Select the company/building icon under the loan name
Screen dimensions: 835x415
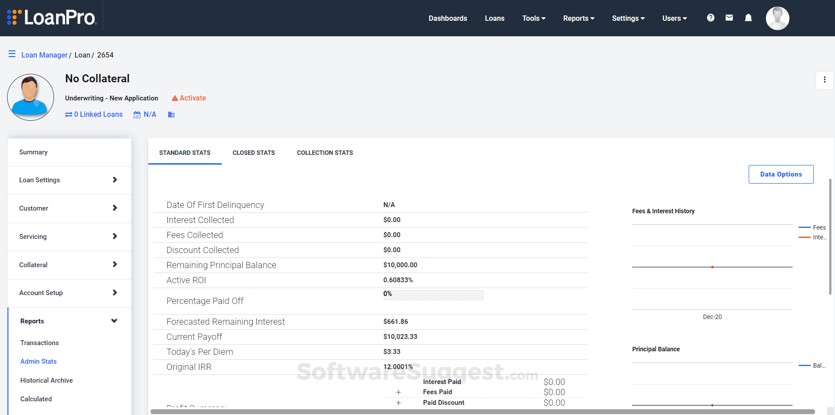tap(171, 114)
